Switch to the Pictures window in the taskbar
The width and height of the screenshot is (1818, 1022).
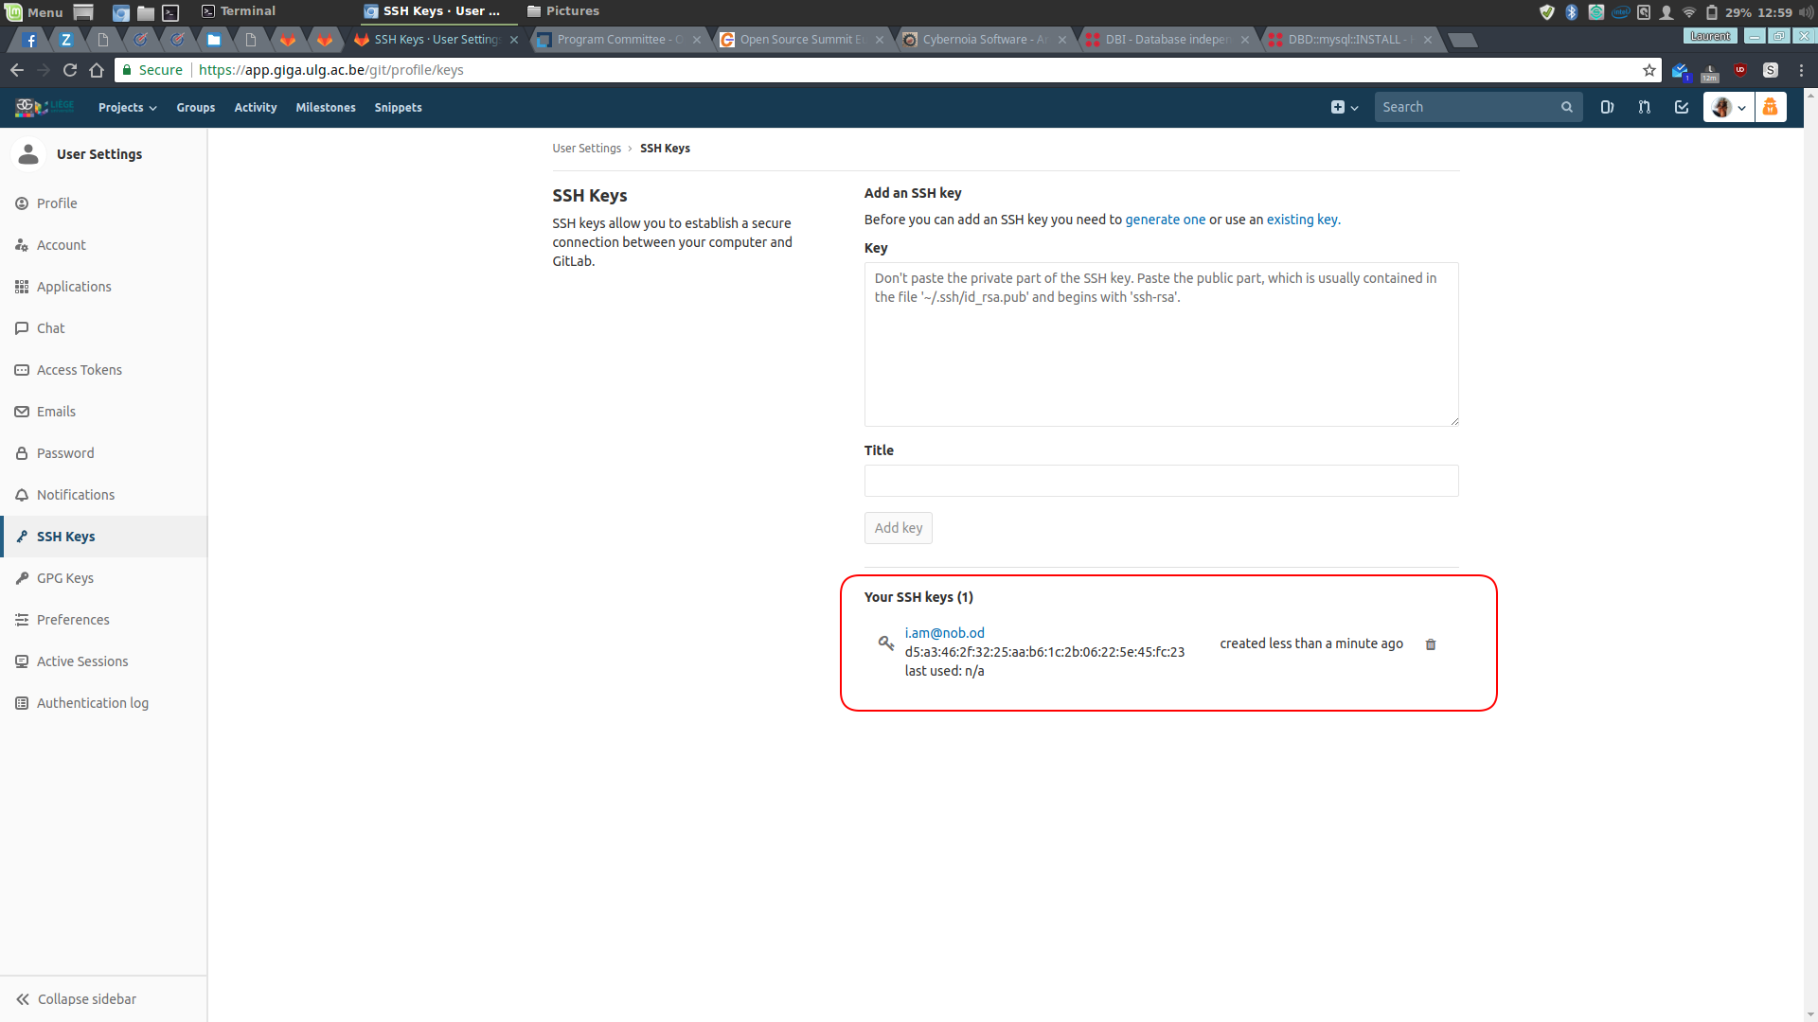(x=563, y=11)
